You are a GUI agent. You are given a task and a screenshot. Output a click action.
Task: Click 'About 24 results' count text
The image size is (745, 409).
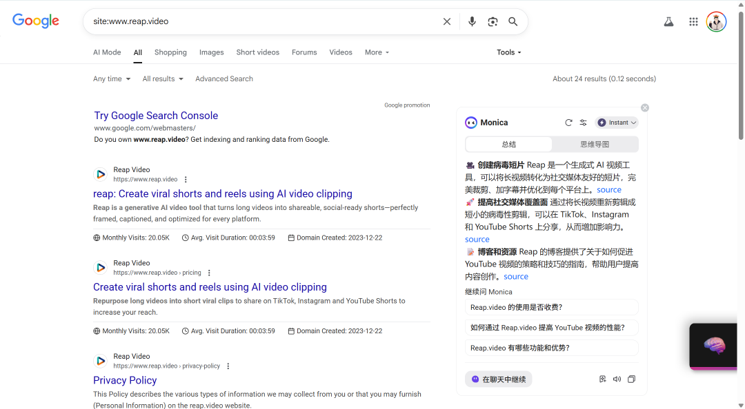click(x=604, y=78)
